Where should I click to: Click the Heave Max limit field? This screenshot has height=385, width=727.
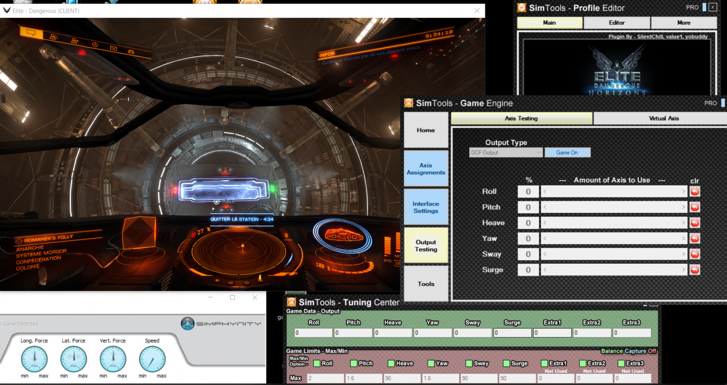tap(402, 378)
